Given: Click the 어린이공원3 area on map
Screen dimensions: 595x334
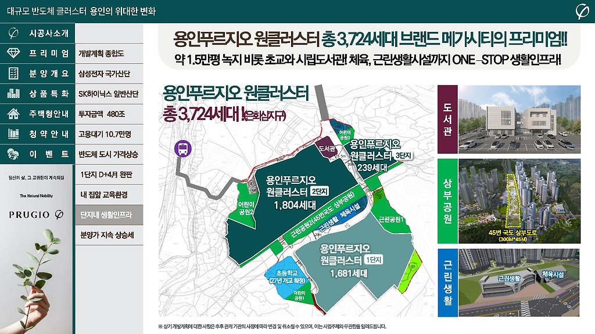Looking at the screenshot, I should [x=345, y=135].
